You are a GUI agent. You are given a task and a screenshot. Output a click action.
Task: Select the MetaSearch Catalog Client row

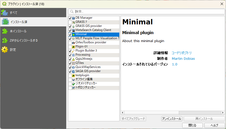click(94, 31)
